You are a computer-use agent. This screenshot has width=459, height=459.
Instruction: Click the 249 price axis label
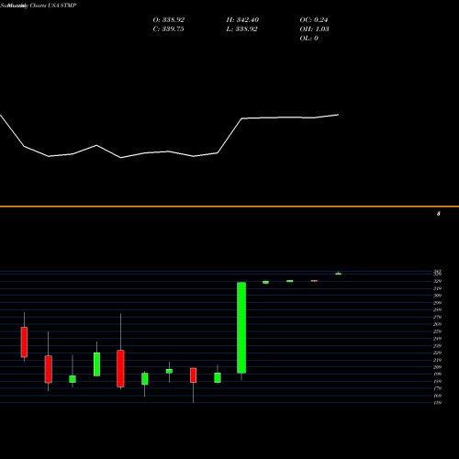coord(437,339)
